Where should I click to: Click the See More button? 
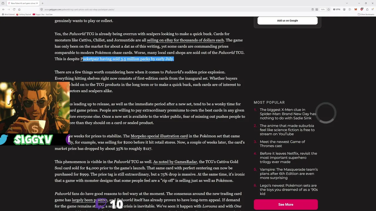286,205
